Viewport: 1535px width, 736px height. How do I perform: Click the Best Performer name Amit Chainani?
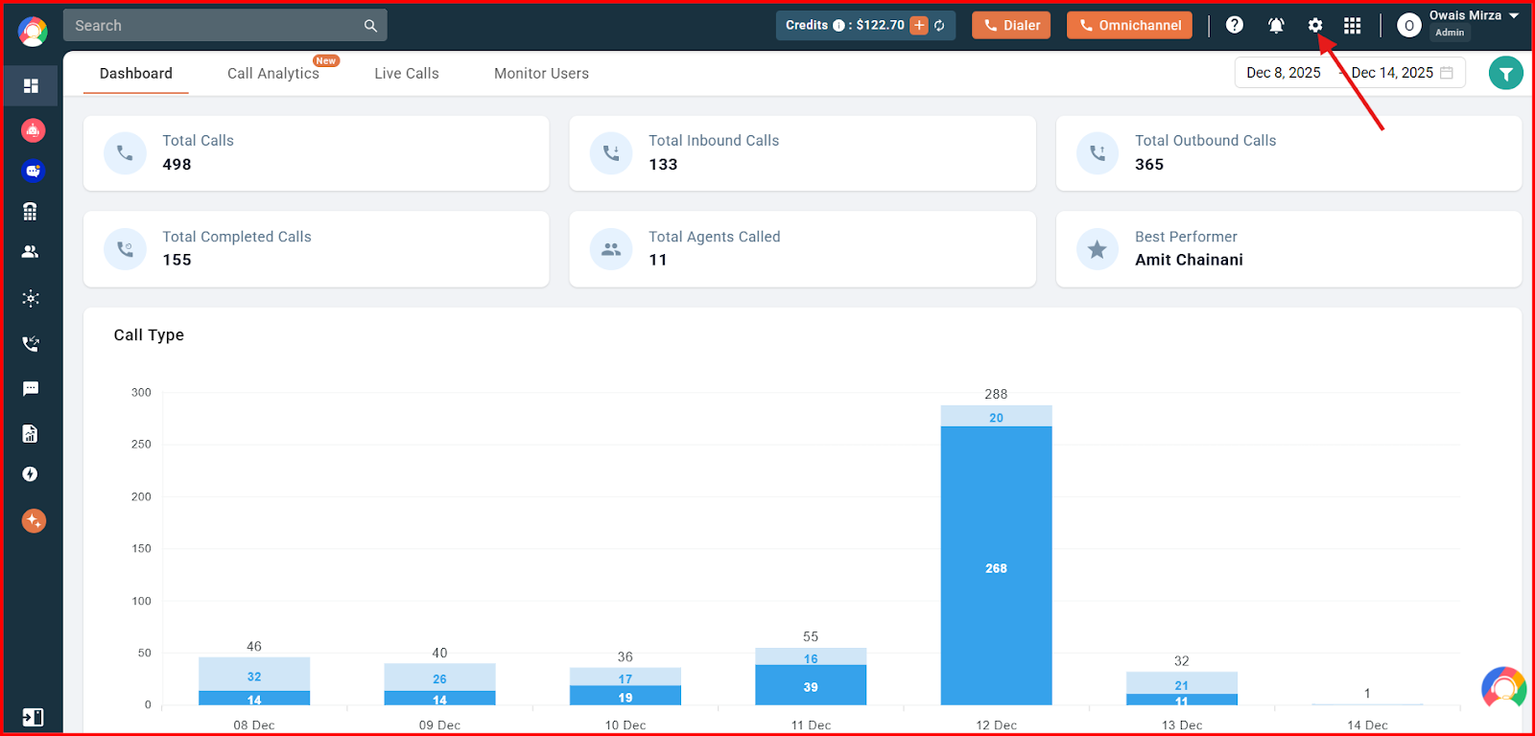(x=1189, y=261)
